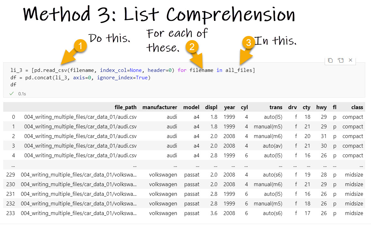Click the hwy column header
The height and width of the screenshot is (225, 371).
click(321, 107)
